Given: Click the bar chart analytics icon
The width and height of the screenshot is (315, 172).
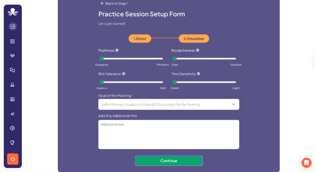Looking at the screenshot, I should 13,113.
